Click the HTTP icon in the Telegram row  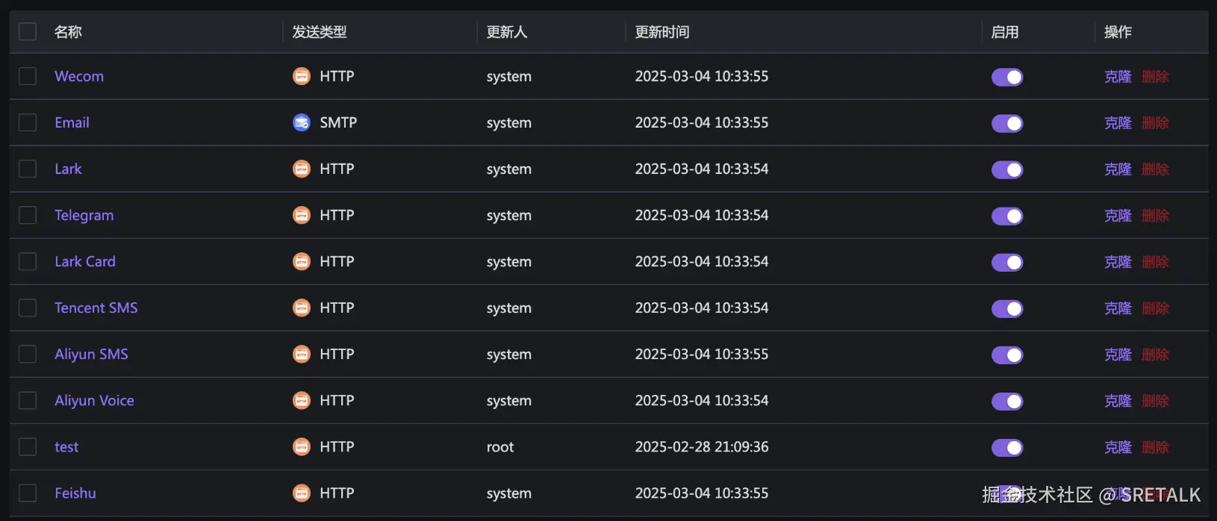(x=302, y=215)
